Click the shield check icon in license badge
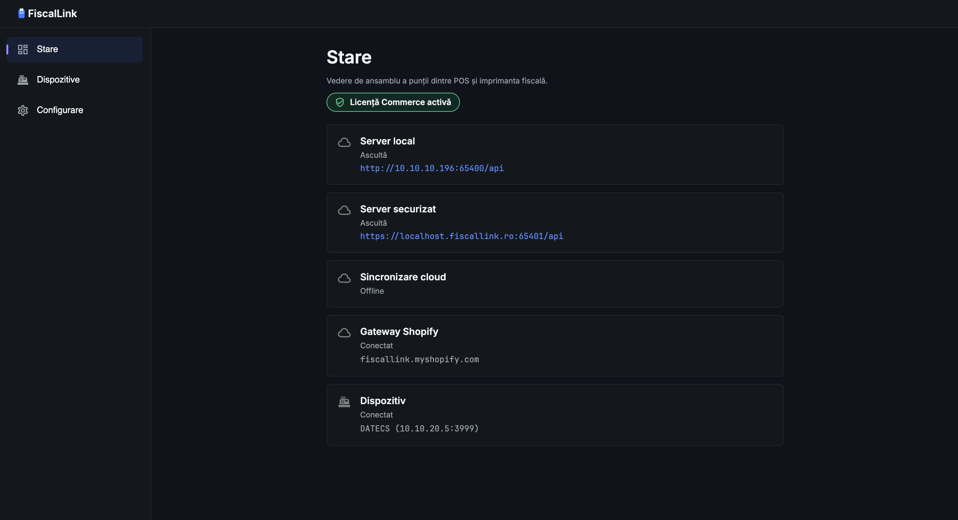This screenshot has width=958, height=520. click(x=340, y=102)
